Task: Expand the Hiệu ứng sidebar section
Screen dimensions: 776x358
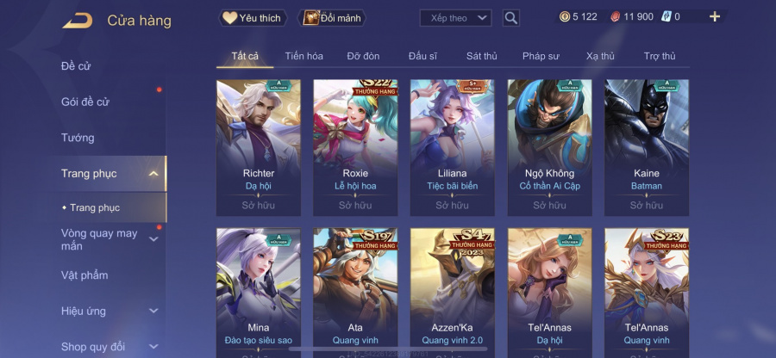Action: [x=153, y=311]
